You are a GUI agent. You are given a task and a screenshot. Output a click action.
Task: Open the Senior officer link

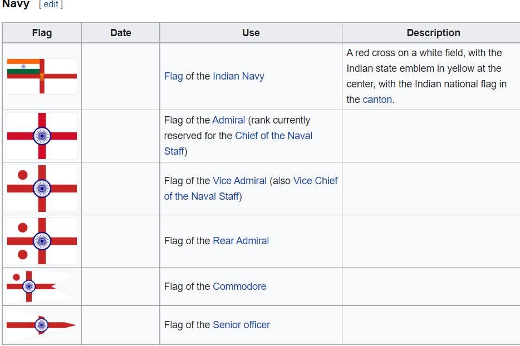click(x=241, y=325)
